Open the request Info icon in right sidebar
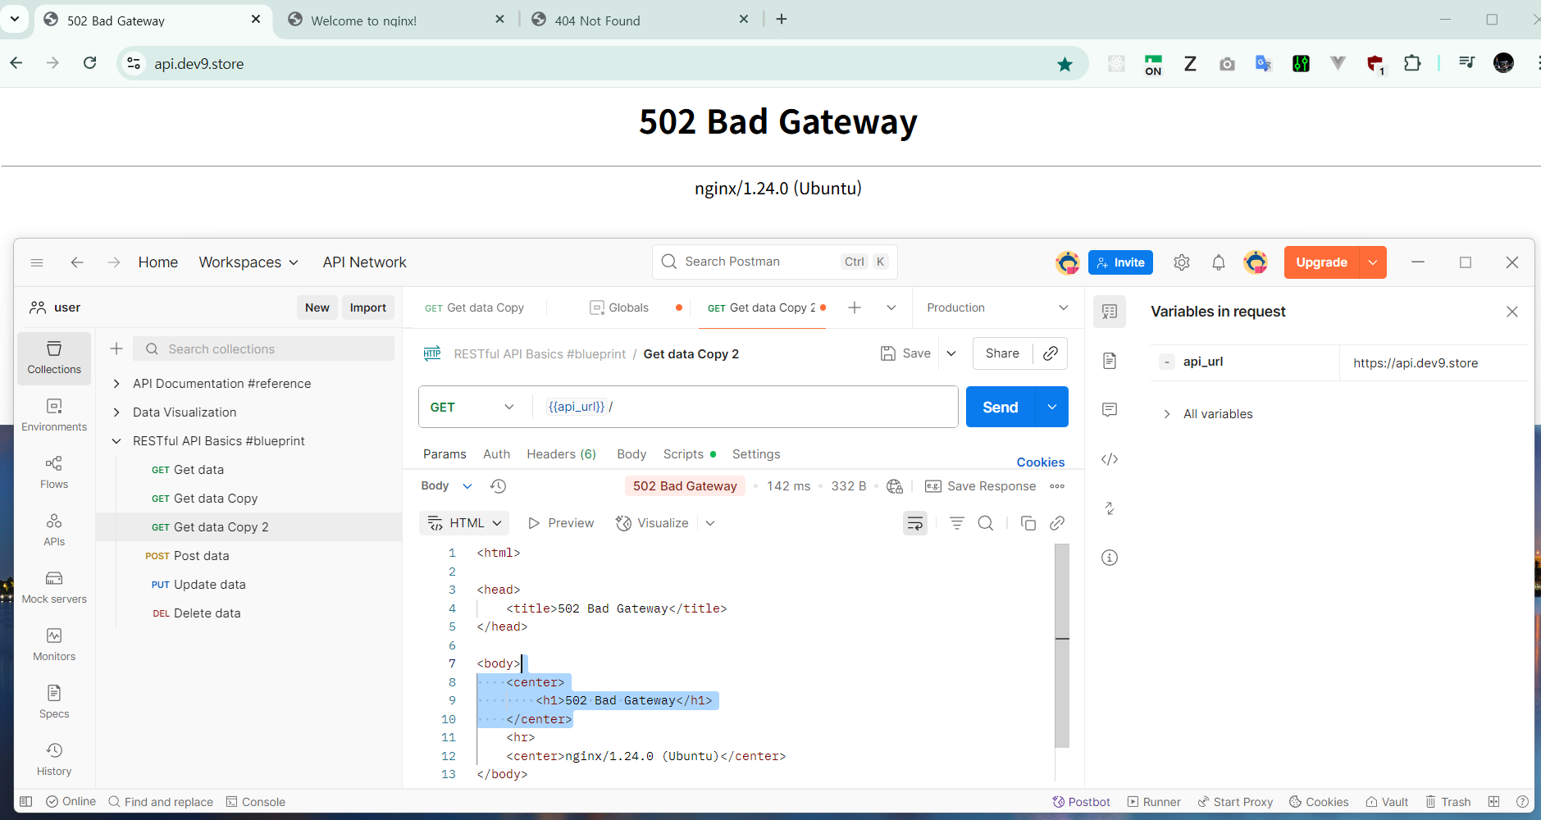Screen dimensions: 1541x820 (1110, 558)
